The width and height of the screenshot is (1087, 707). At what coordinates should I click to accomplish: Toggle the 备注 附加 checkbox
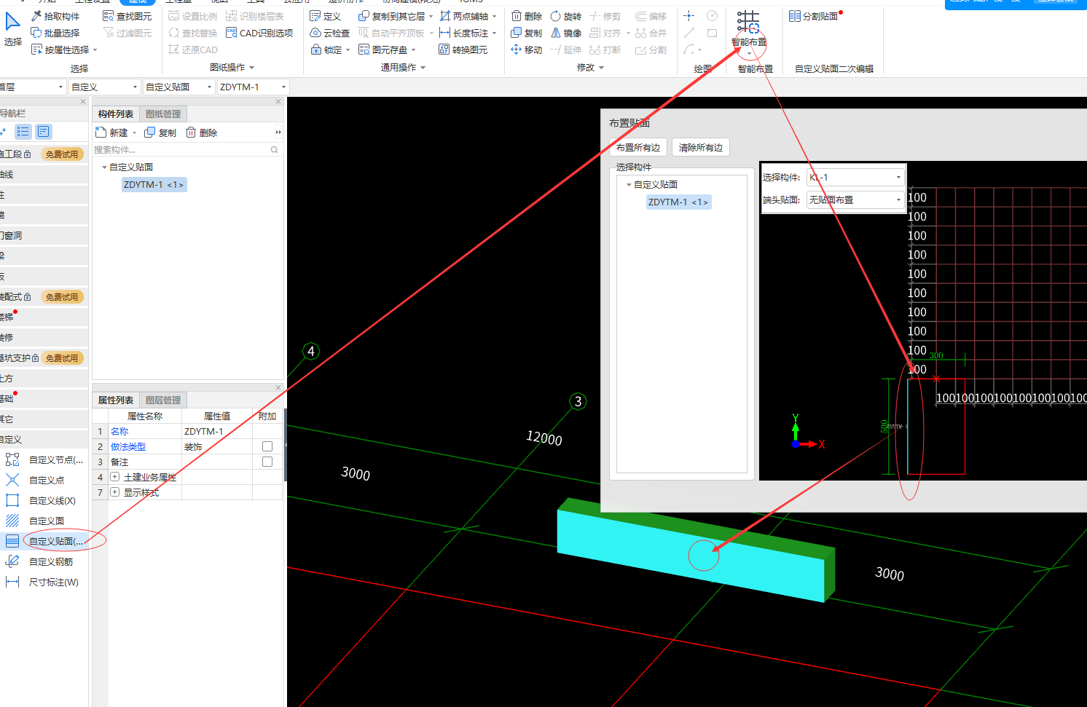pyautogui.click(x=267, y=462)
